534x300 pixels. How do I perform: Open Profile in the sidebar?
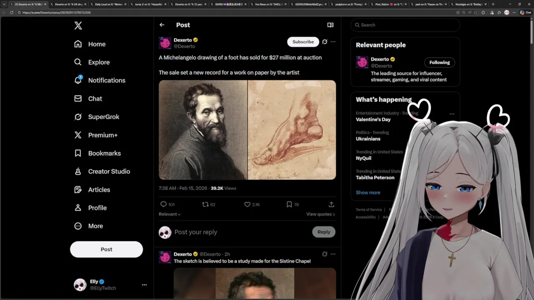point(90,208)
